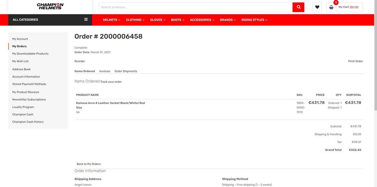Expand the GLOVES dropdown menu
The image size is (377, 187).
coord(158,20)
